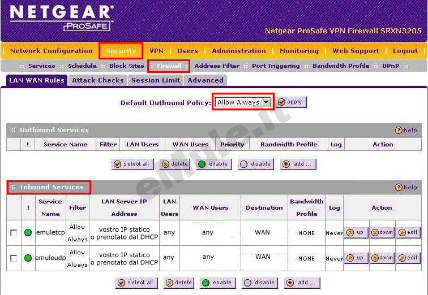Go to the Schedule submenu
The height and width of the screenshot is (295, 428).
pyautogui.click(x=82, y=66)
